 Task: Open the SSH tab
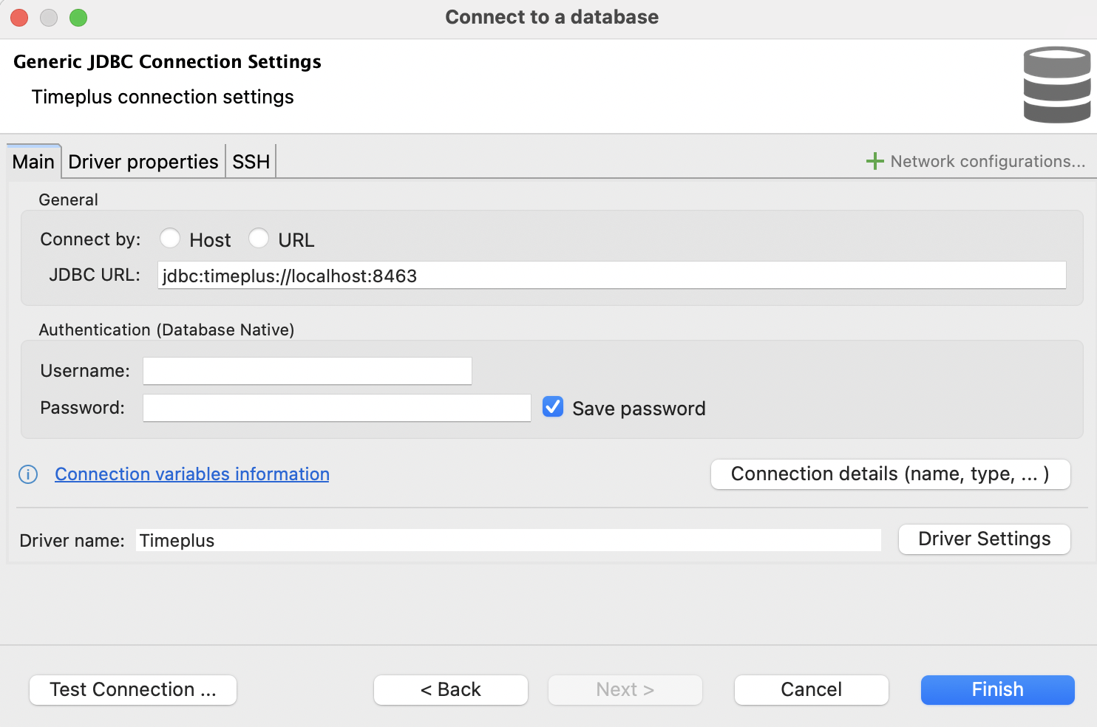251,162
